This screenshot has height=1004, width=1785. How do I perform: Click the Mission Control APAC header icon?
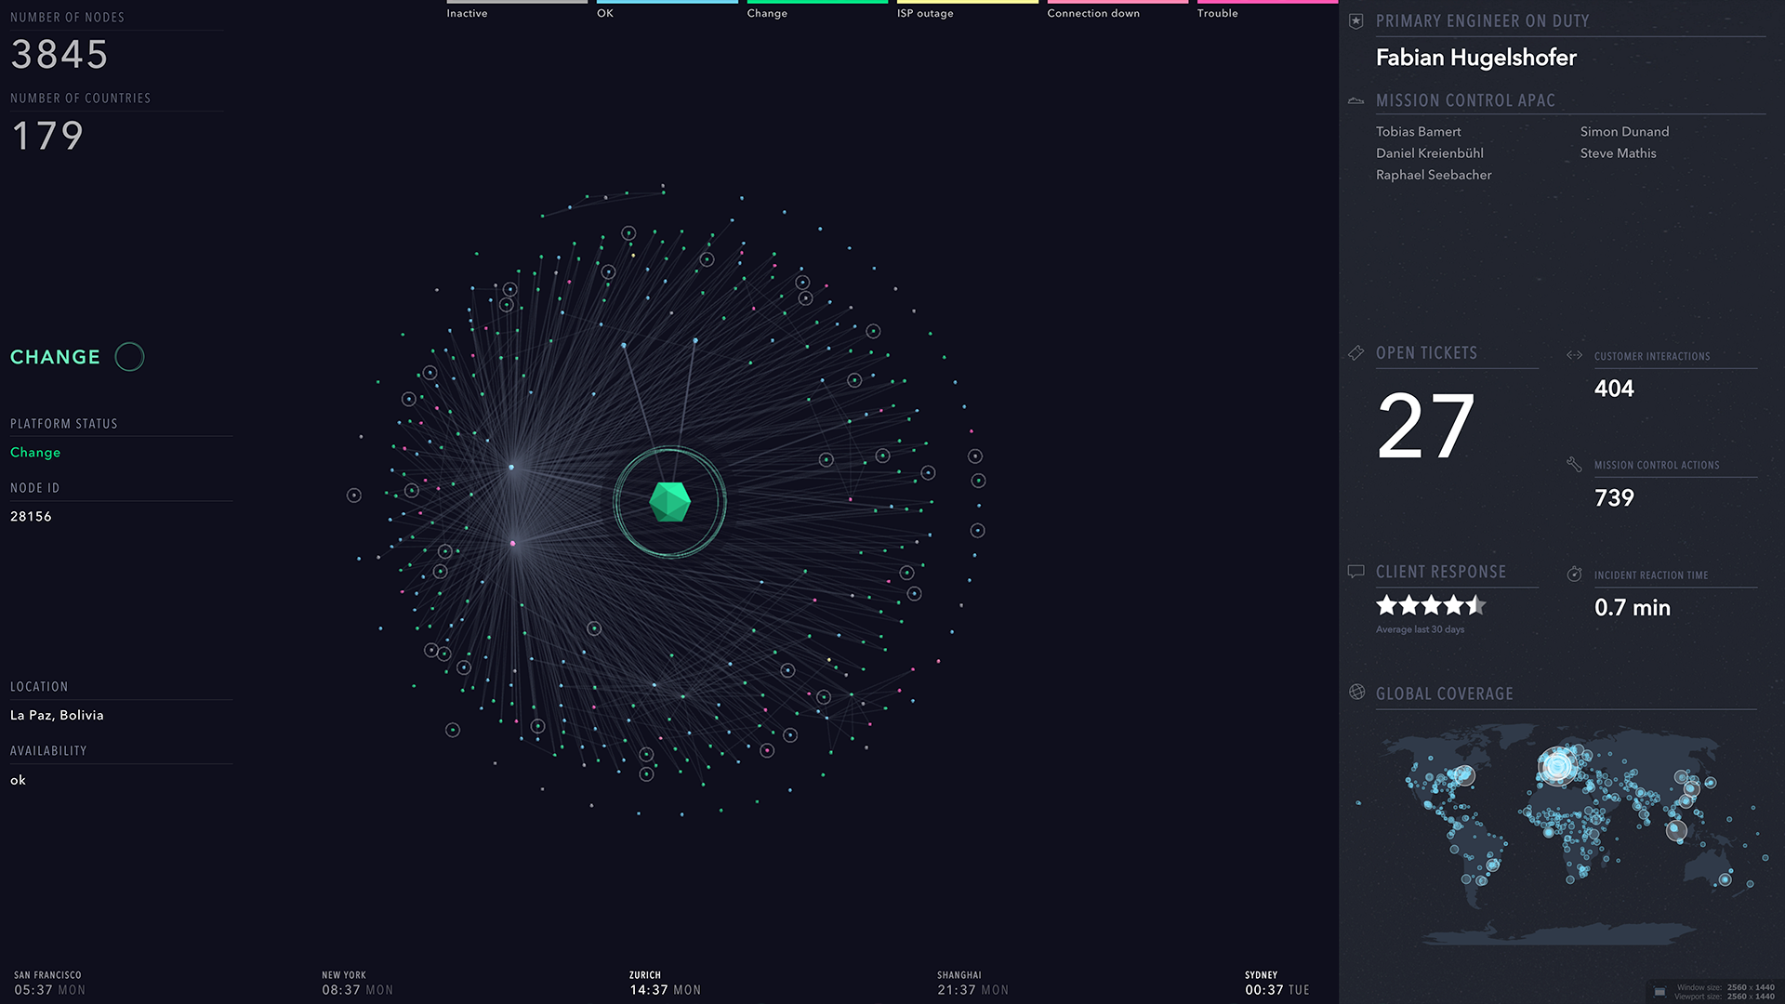click(1355, 100)
